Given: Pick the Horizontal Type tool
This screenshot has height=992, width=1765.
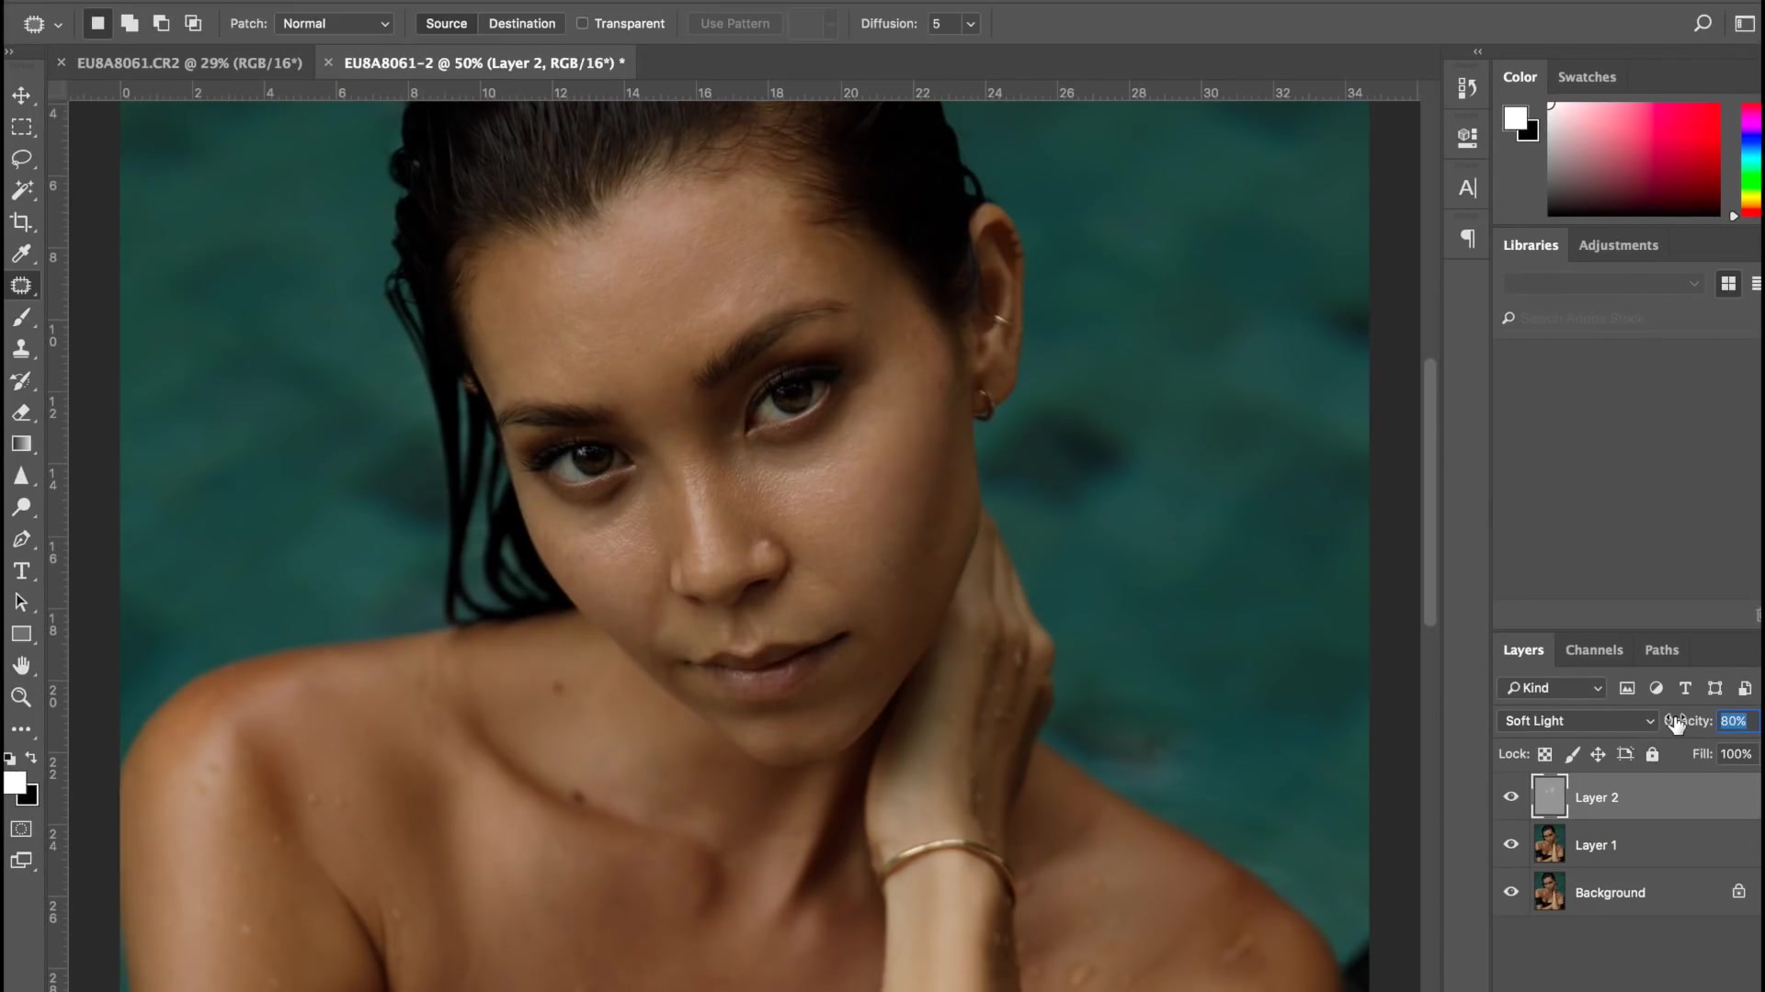Looking at the screenshot, I should click(21, 571).
